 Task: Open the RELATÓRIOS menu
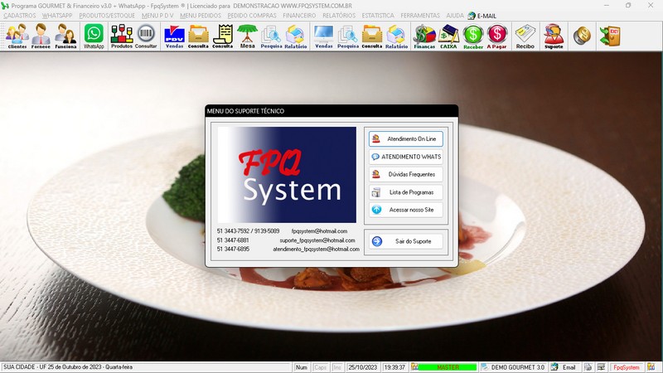click(339, 15)
